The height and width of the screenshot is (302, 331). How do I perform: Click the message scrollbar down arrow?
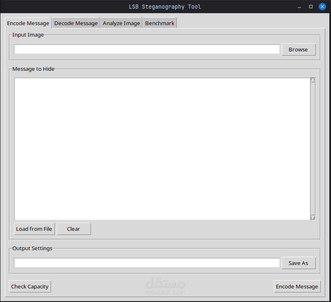[x=313, y=218]
